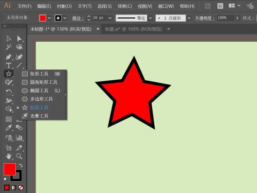Open 文字(T) menu
257x193 pixels.
pos(85,6)
